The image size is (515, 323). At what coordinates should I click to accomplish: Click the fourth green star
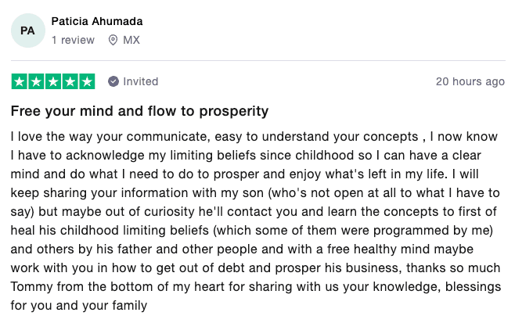pos(70,81)
